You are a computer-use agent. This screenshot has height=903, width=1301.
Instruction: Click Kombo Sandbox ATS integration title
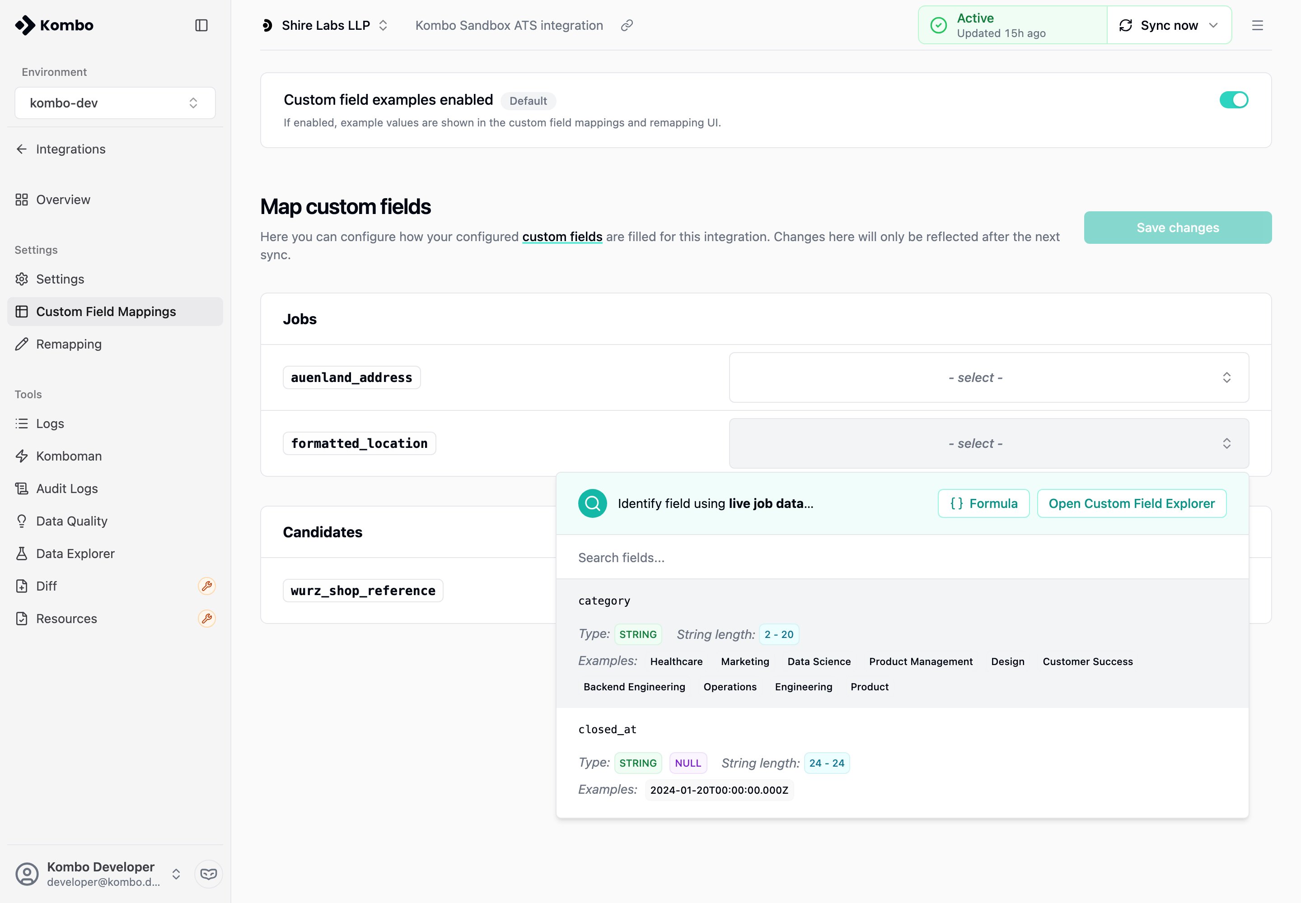coord(509,25)
